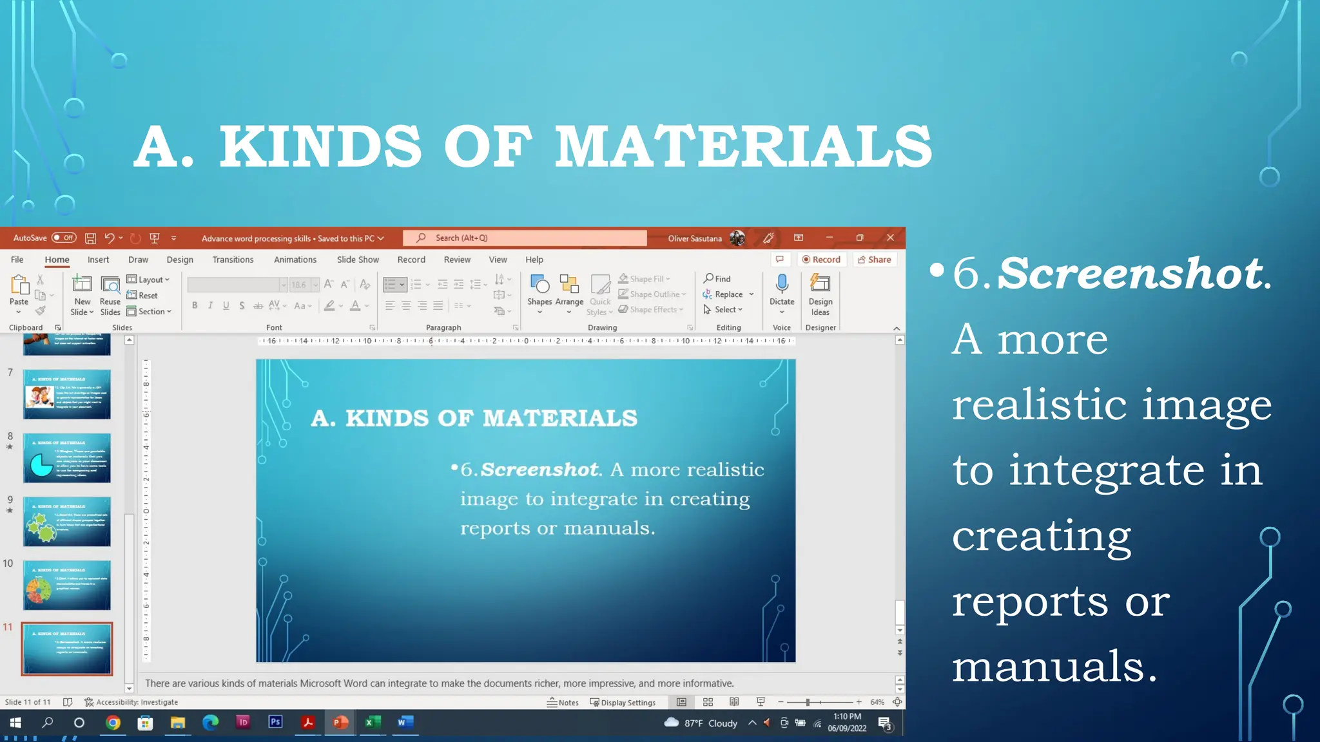1320x742 pixels.
Task: Click the Shapes gallery icon
Action: 539,284
